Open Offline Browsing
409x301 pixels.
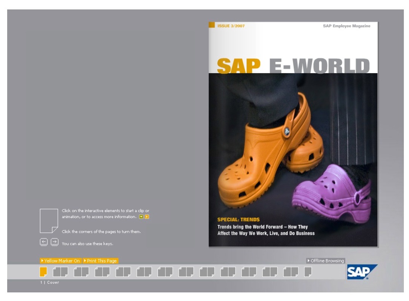(326, 261)
